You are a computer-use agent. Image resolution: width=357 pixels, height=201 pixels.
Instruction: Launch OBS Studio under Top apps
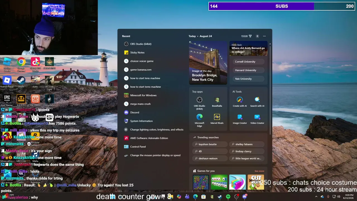click(199, 103)
